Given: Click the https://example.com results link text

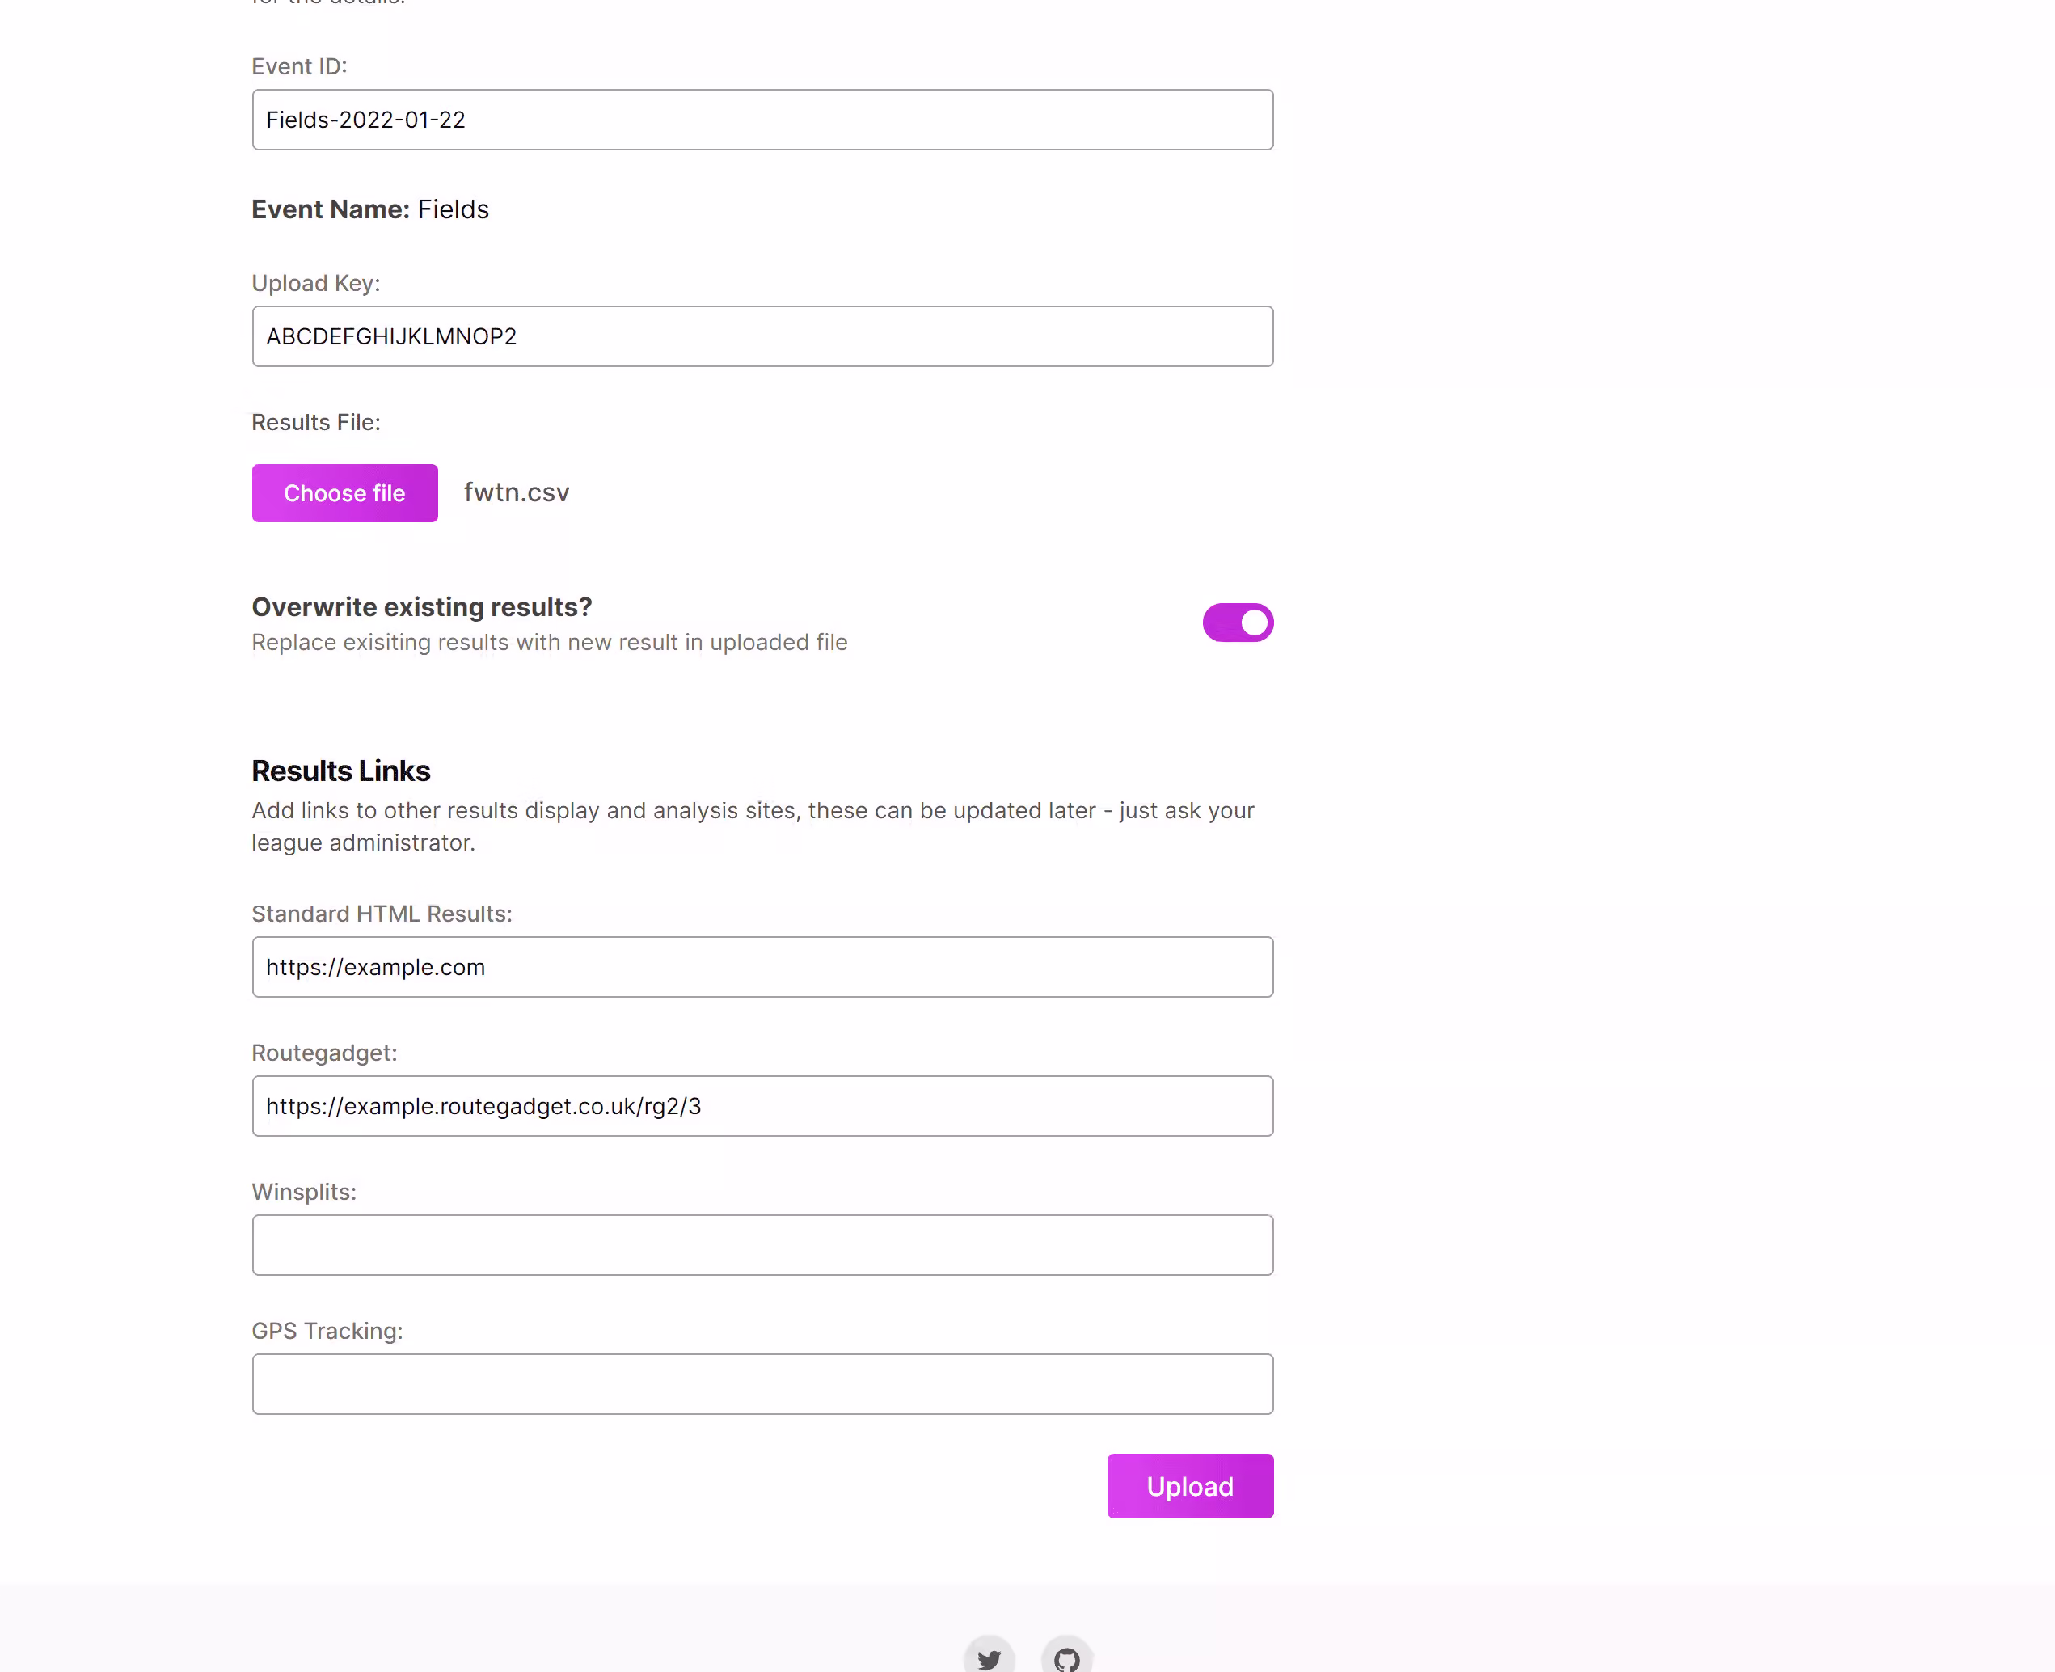Looking at the screenshot, I should tap(376, 966).
